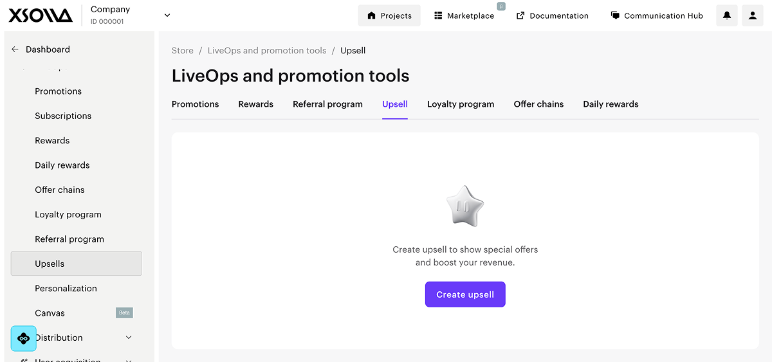This screenshot has height=362, width=772.
Task: Click the floating chatbot assistant icon
Action: 24,338
